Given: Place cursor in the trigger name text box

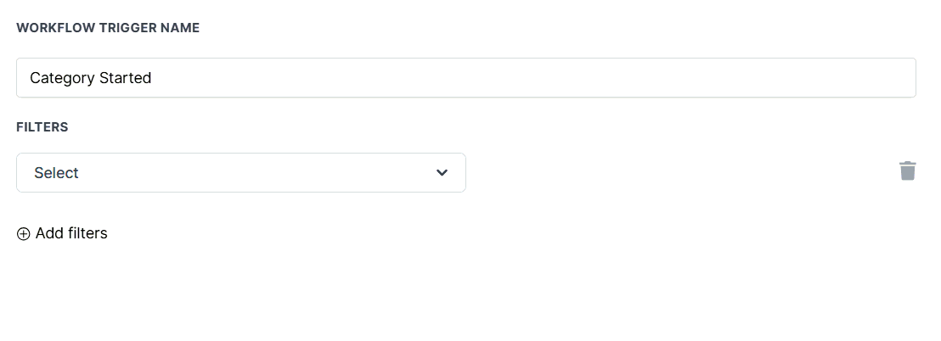Looking at the screenshot, I should coord(465,78).
